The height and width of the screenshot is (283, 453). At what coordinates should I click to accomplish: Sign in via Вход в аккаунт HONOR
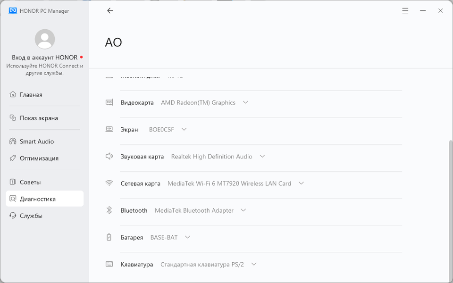(44, 58)
